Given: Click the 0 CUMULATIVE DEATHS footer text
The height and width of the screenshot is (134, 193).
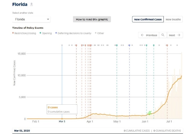Looking at the screenshot, I should point(167,131).
